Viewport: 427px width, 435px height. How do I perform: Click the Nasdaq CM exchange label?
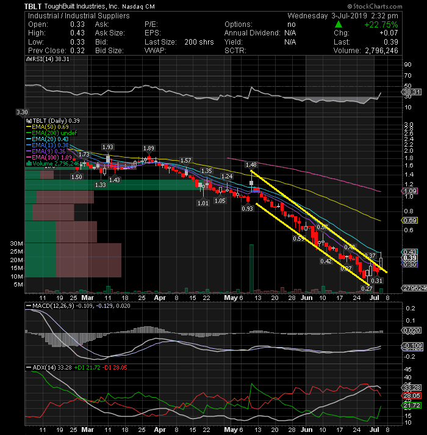138,7
